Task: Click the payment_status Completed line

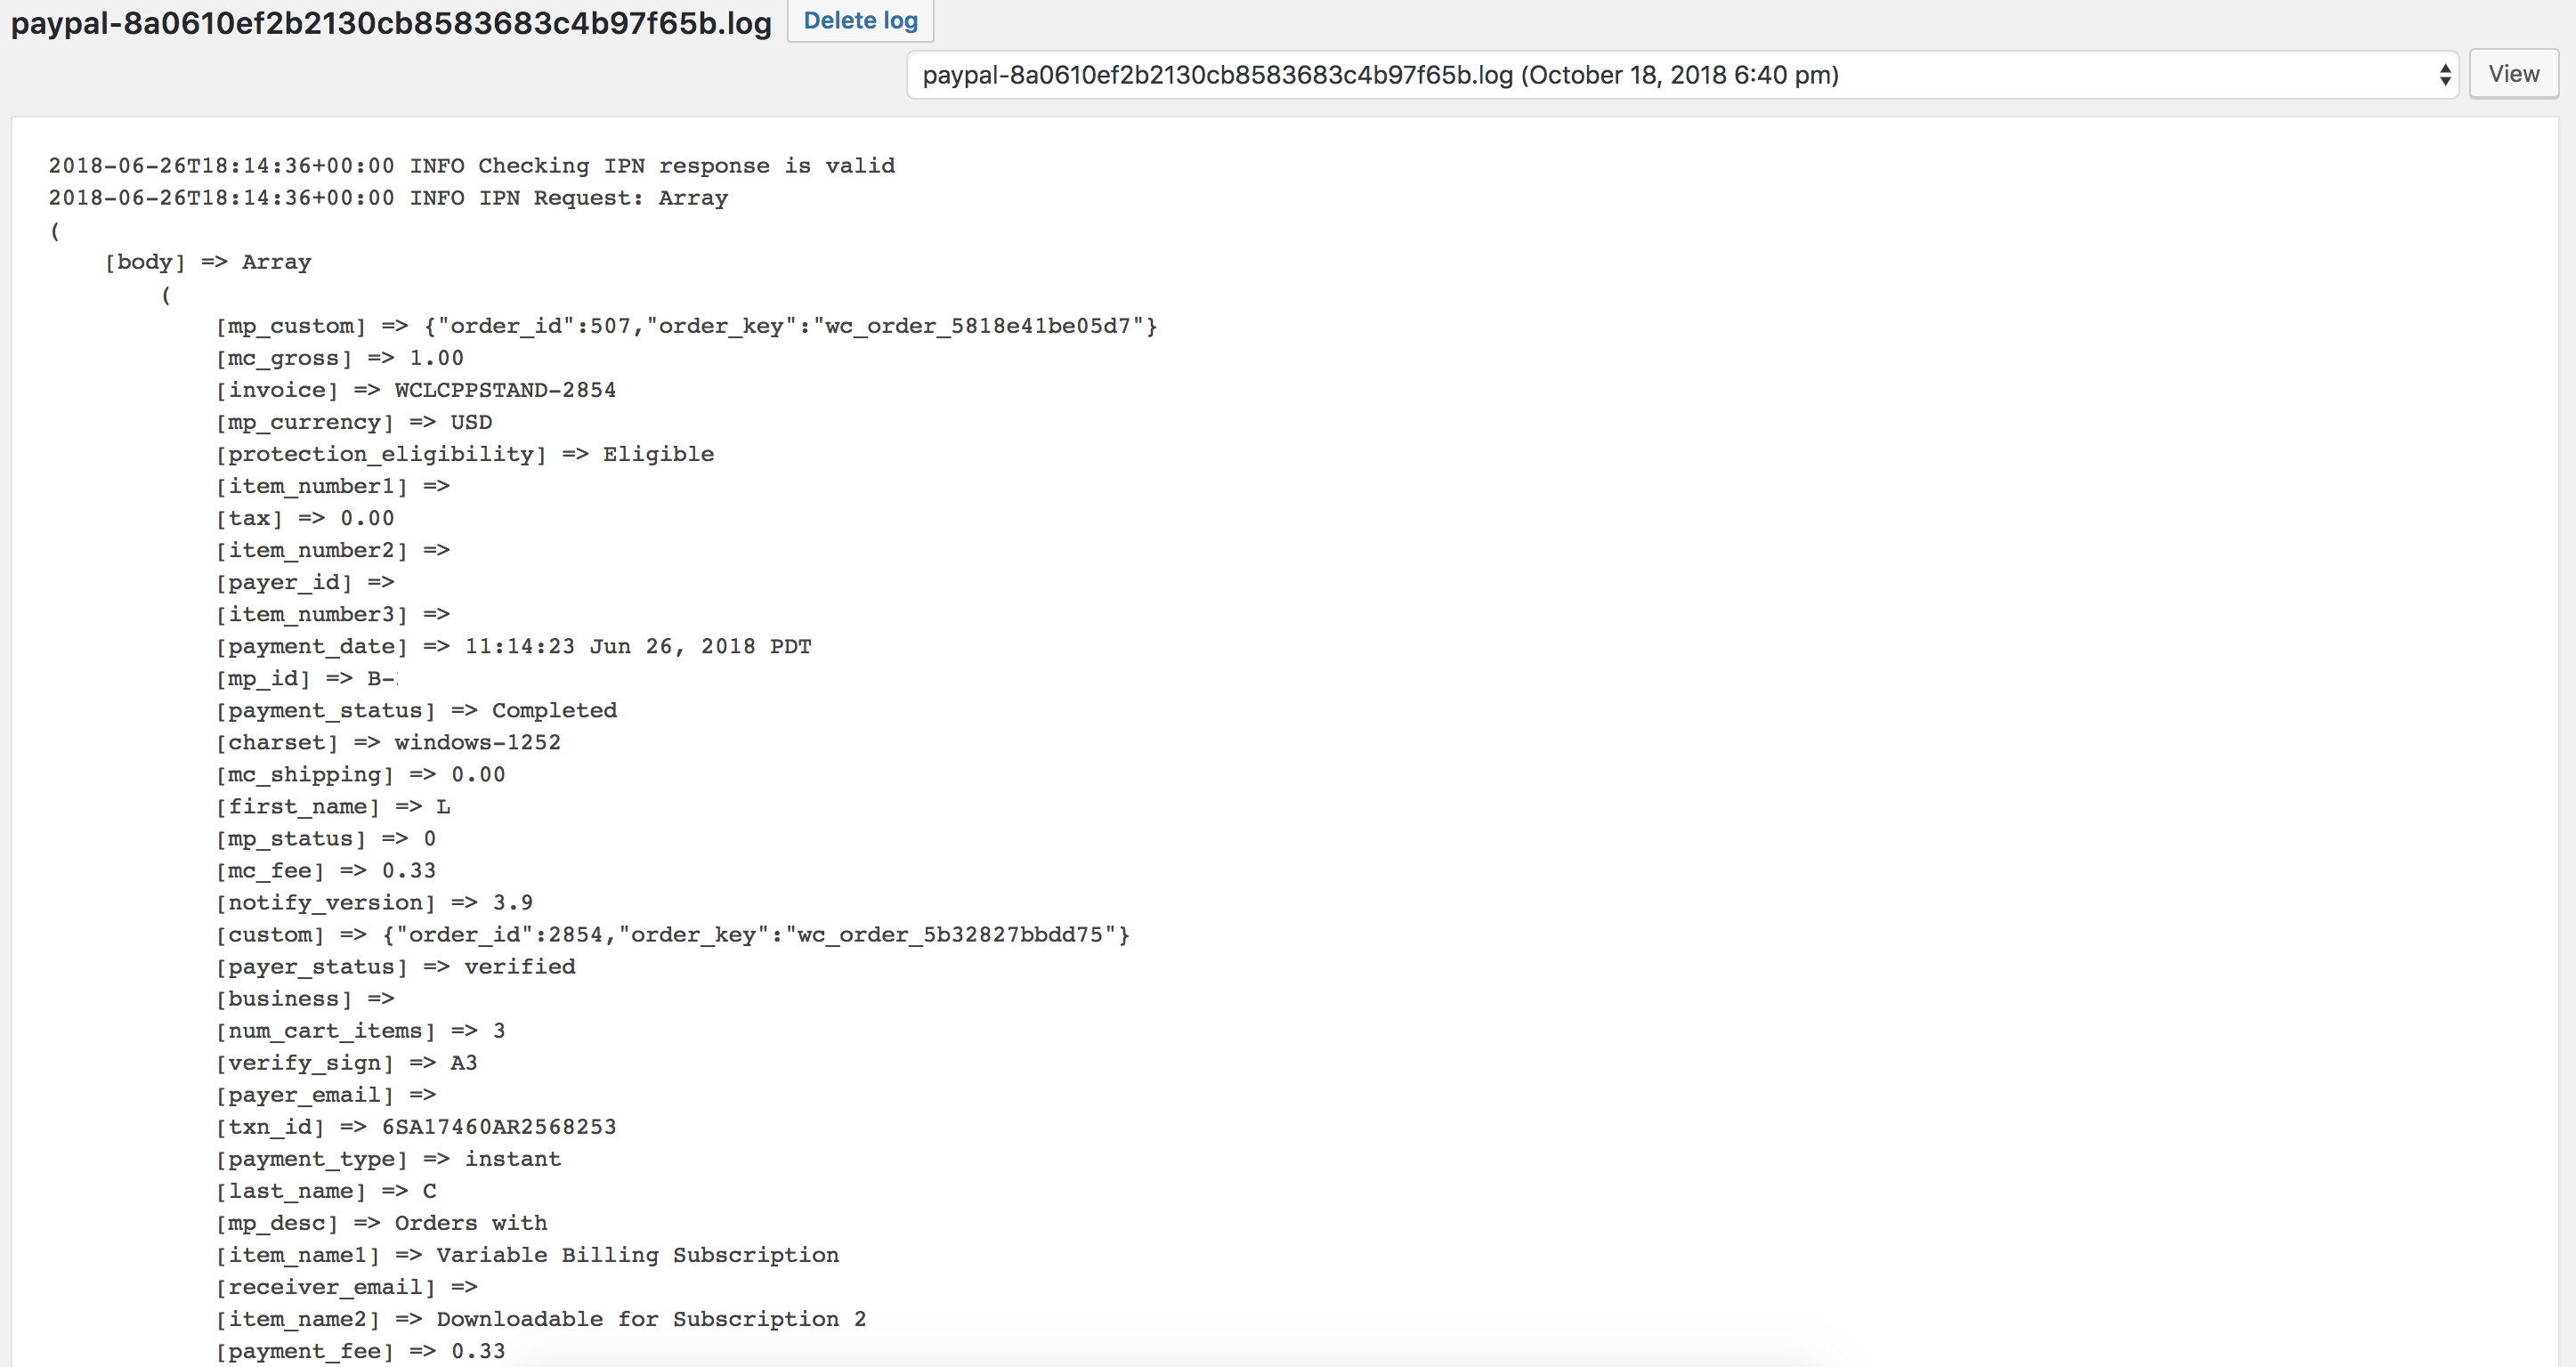Action: click(x=416, y=710)
